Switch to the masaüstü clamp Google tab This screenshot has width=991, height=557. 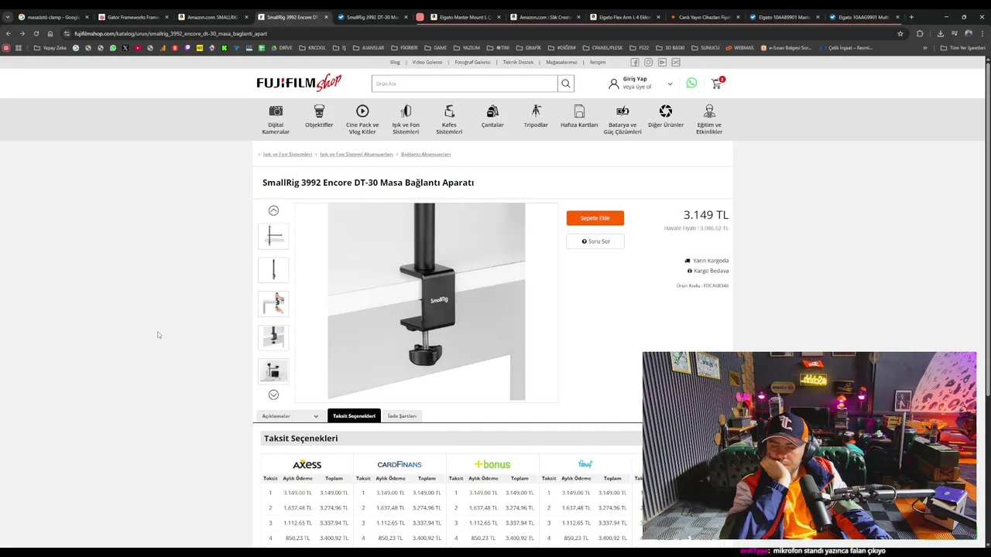(x=53, y=17)
